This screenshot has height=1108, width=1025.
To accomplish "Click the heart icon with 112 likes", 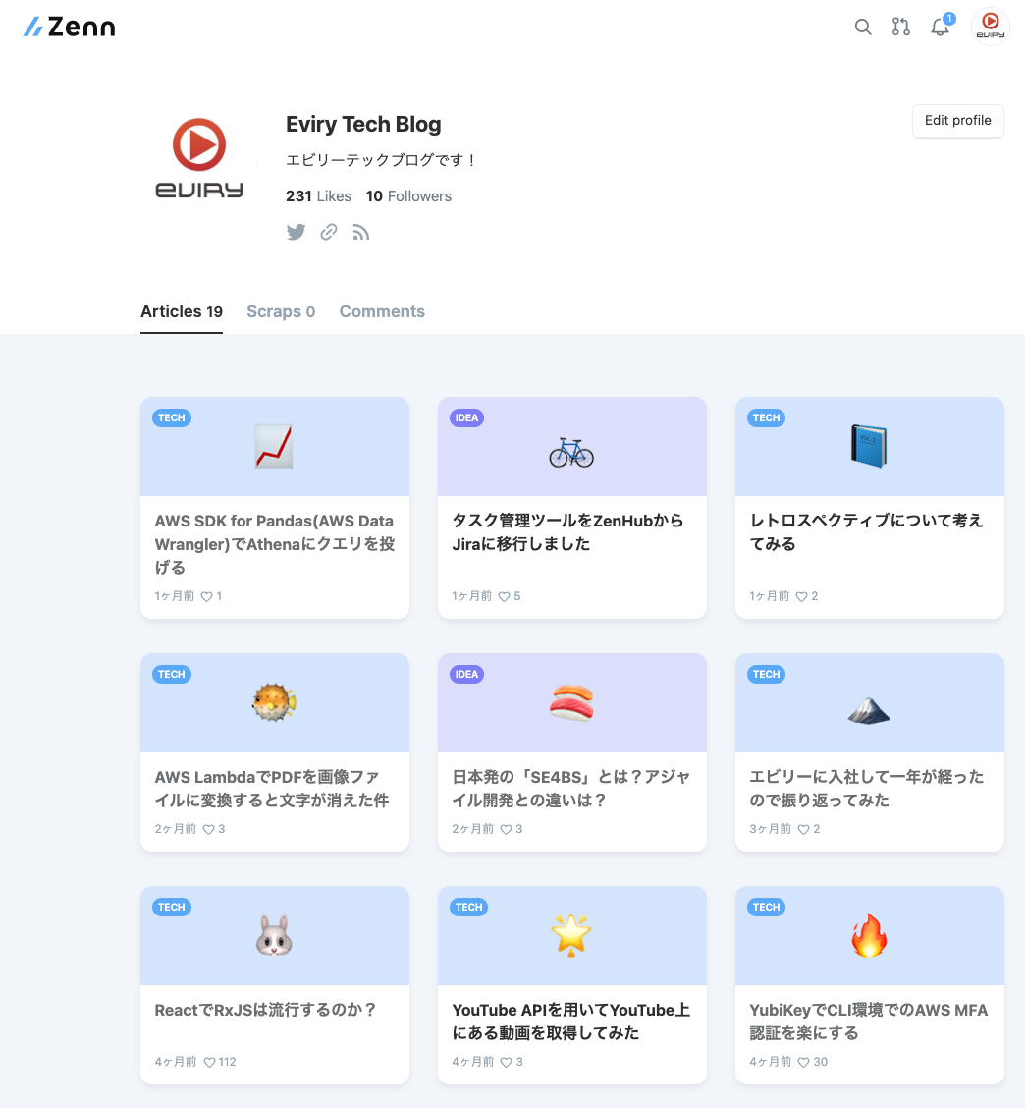I will pyautogui.click(x=209, y=1062).
